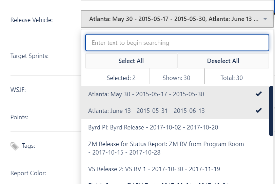Click the Select All button

pos(131,61)
